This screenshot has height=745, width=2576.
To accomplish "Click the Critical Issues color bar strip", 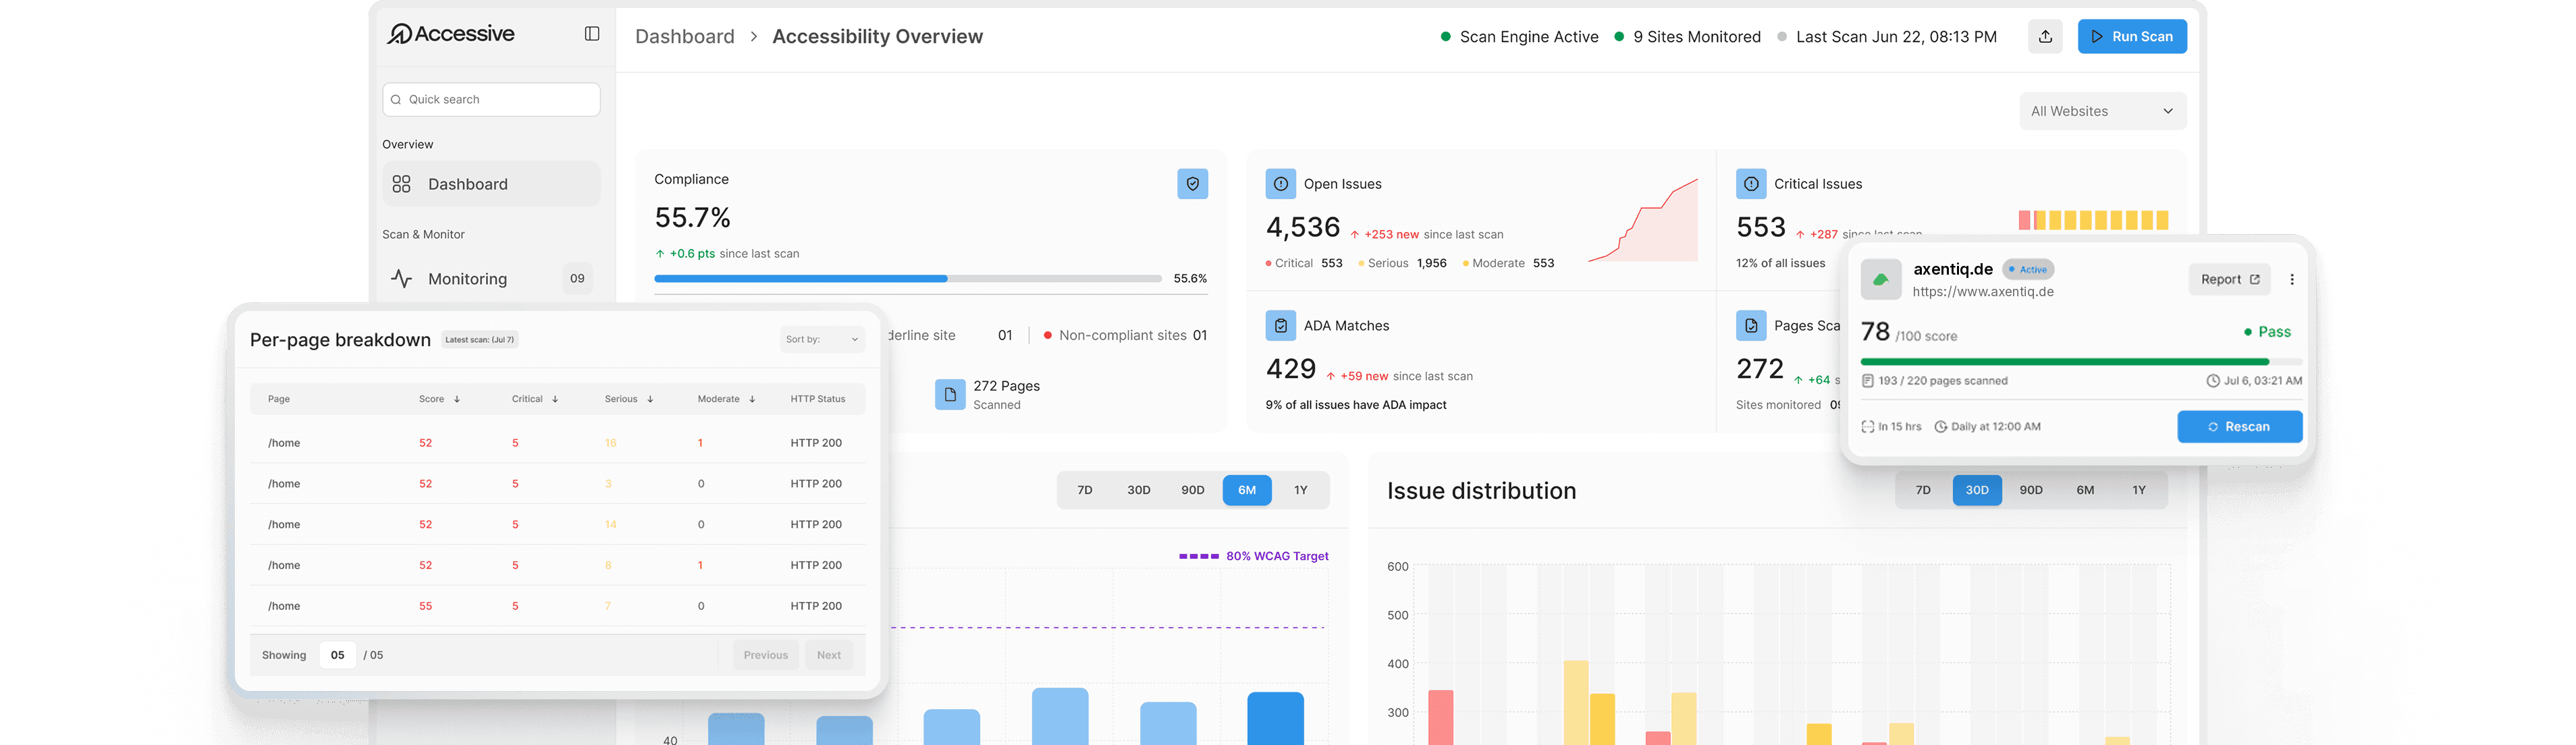I will pyautogui.click(x=2093, y=220).
